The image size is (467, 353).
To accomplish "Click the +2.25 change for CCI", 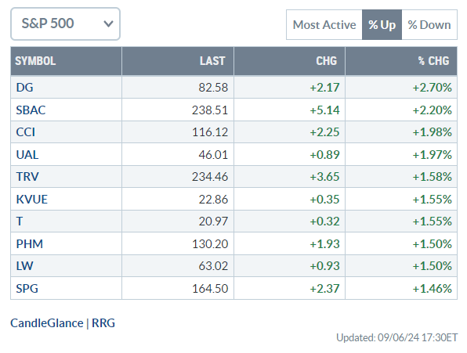I will (324, 132).
